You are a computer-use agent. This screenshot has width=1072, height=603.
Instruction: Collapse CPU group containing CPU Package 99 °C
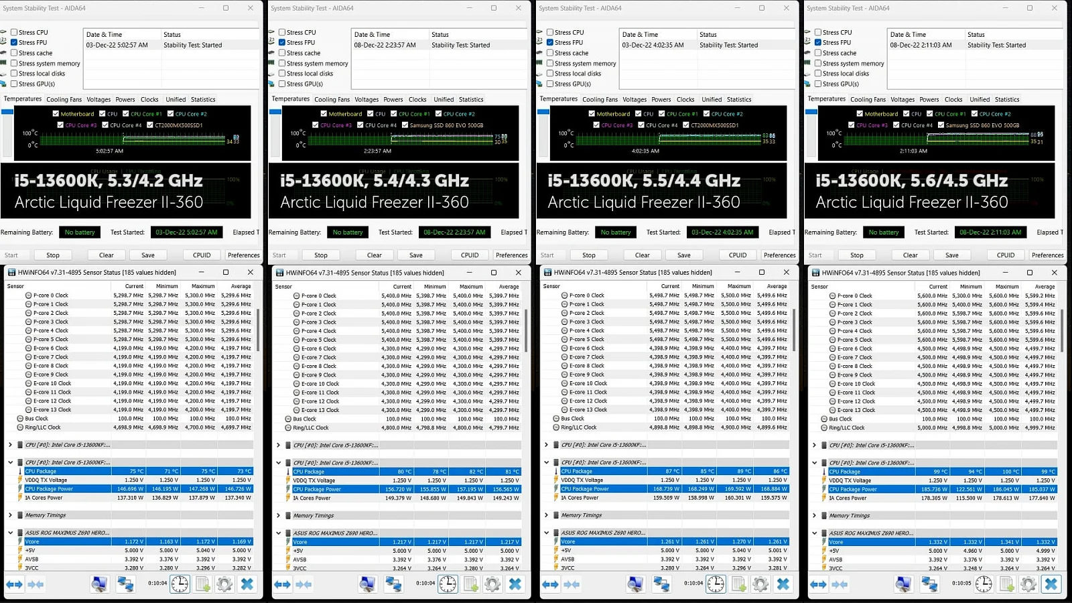(814, 462)
